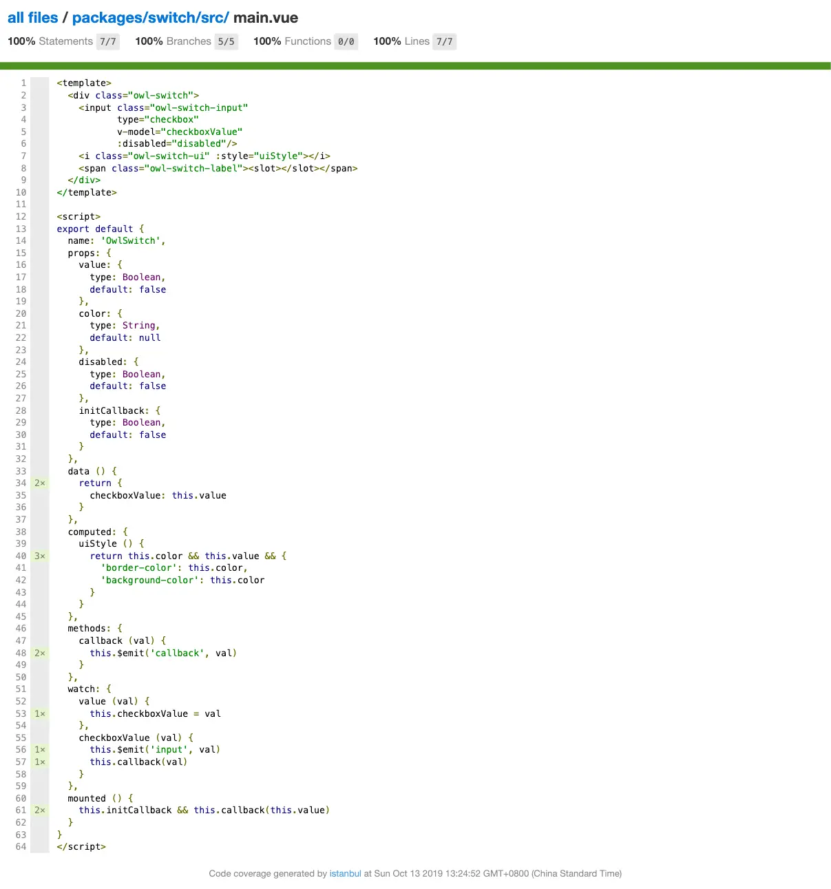Image resolution: width=831 pixels, height=889 pixels.
Task: Open the packages/switch/src/ breadcrumb link
Action: tap(150, 18)
